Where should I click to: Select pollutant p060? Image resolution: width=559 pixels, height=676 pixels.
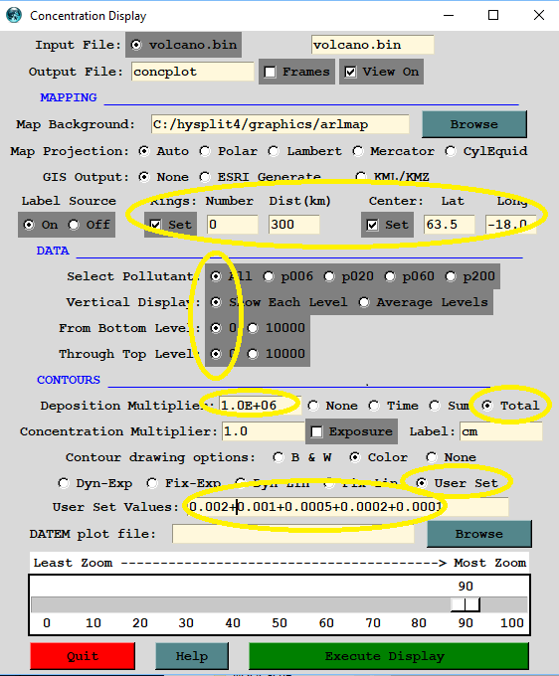(390, 276)
